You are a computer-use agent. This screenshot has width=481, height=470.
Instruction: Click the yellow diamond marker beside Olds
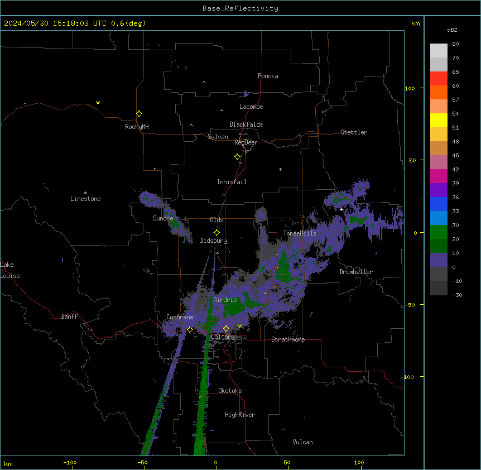tap(217, 233)
